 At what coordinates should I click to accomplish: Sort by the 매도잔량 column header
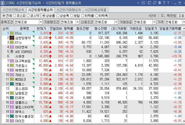click(x=83, y=28)
